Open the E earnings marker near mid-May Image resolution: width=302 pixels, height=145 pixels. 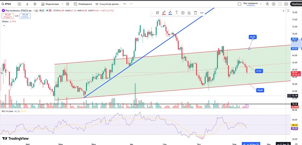coord(43,106)
